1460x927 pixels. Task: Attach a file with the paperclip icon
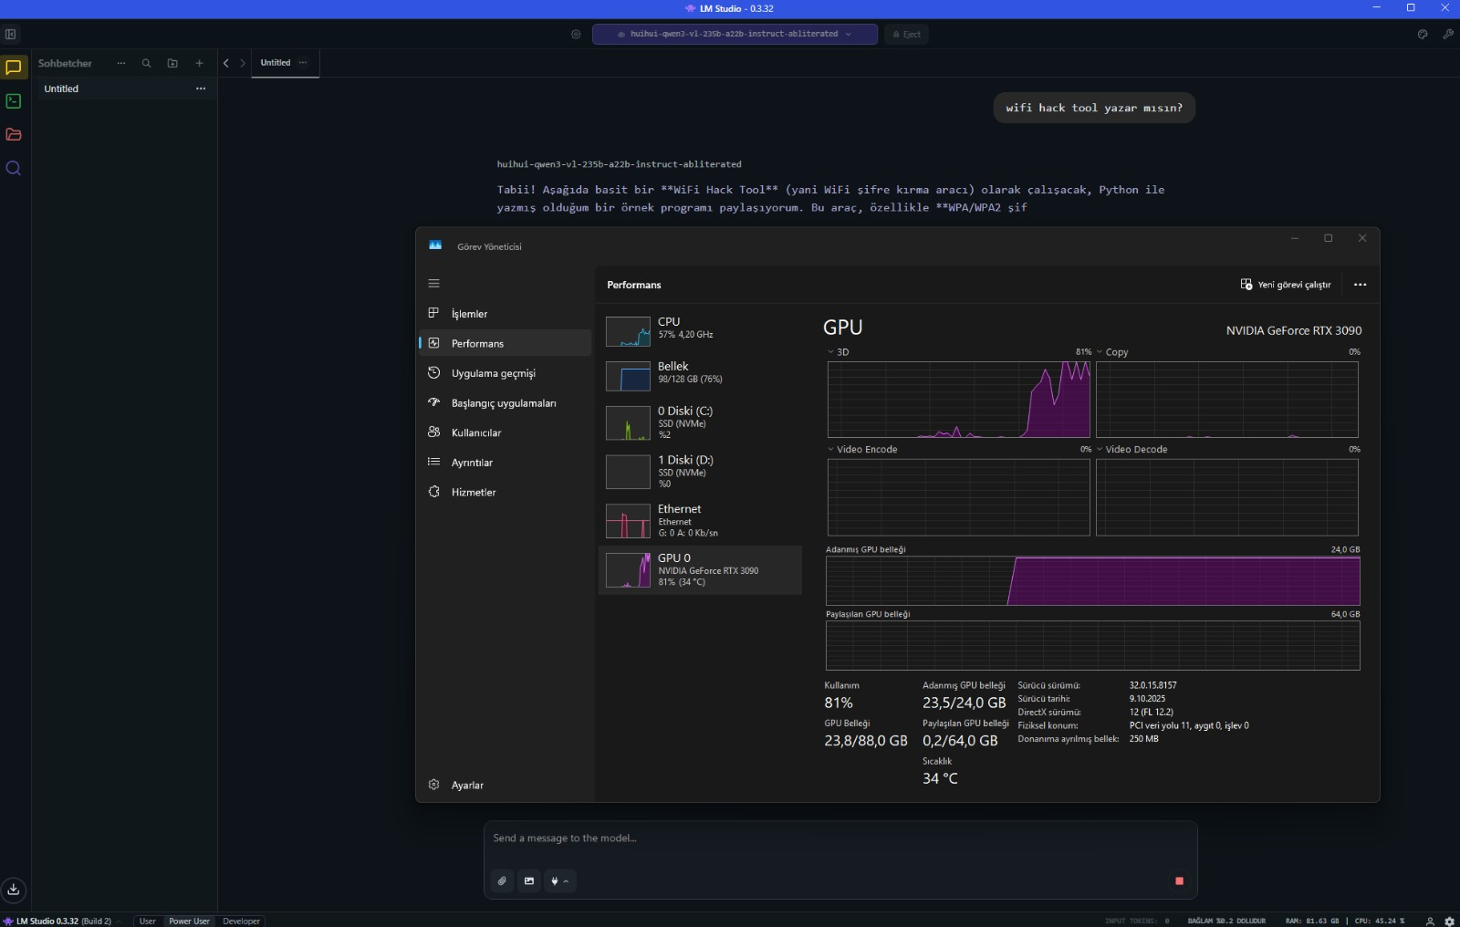coord(502,881)
